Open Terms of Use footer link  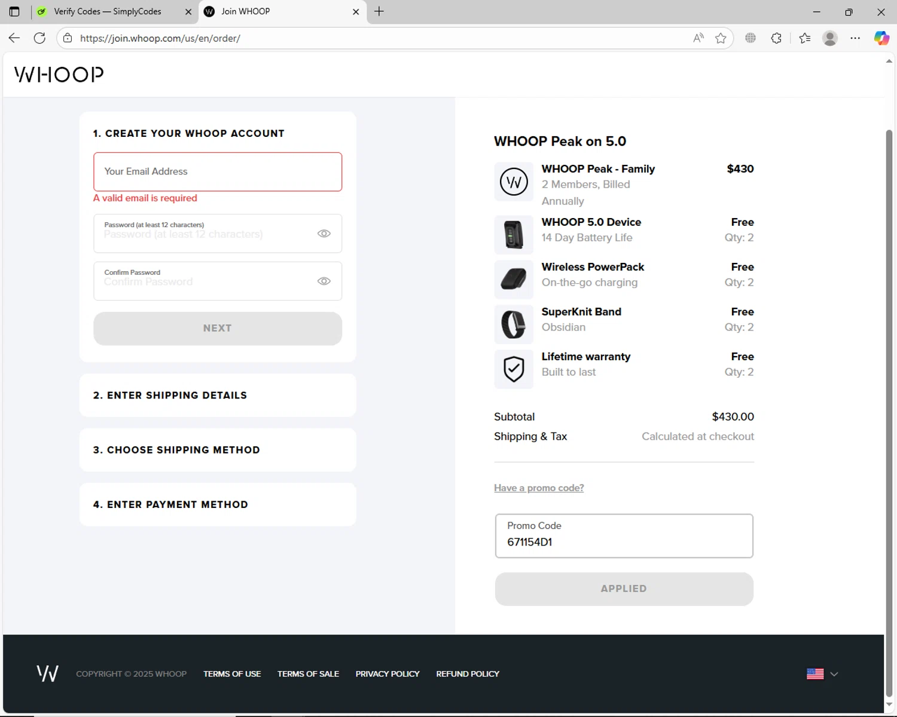tap(232, 674)
